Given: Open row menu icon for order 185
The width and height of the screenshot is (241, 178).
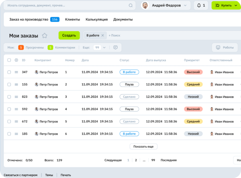Looking at the screenshot, I should pyautogui.click(x=16, y=134).
